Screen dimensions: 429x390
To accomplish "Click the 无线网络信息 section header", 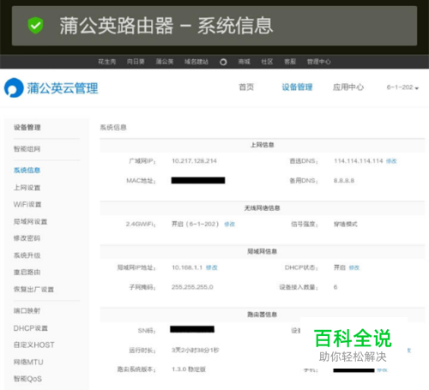I will (263, 208).
